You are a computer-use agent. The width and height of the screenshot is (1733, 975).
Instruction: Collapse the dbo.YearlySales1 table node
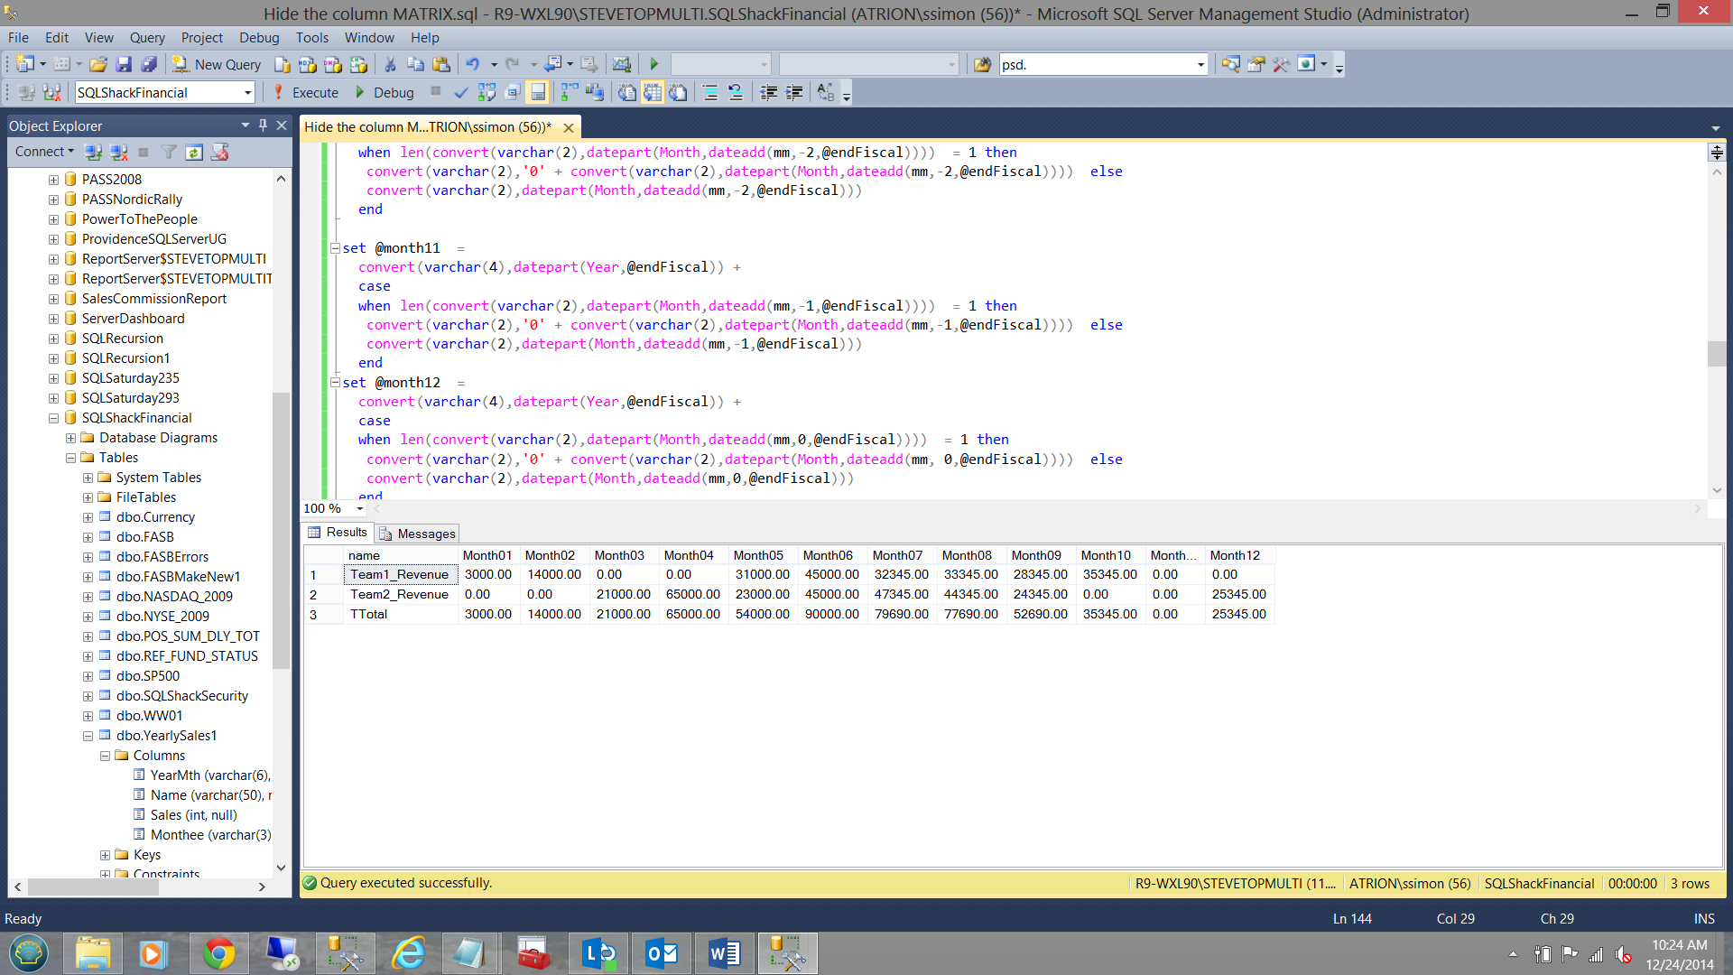pyautogui.click(x=88, y=736)
